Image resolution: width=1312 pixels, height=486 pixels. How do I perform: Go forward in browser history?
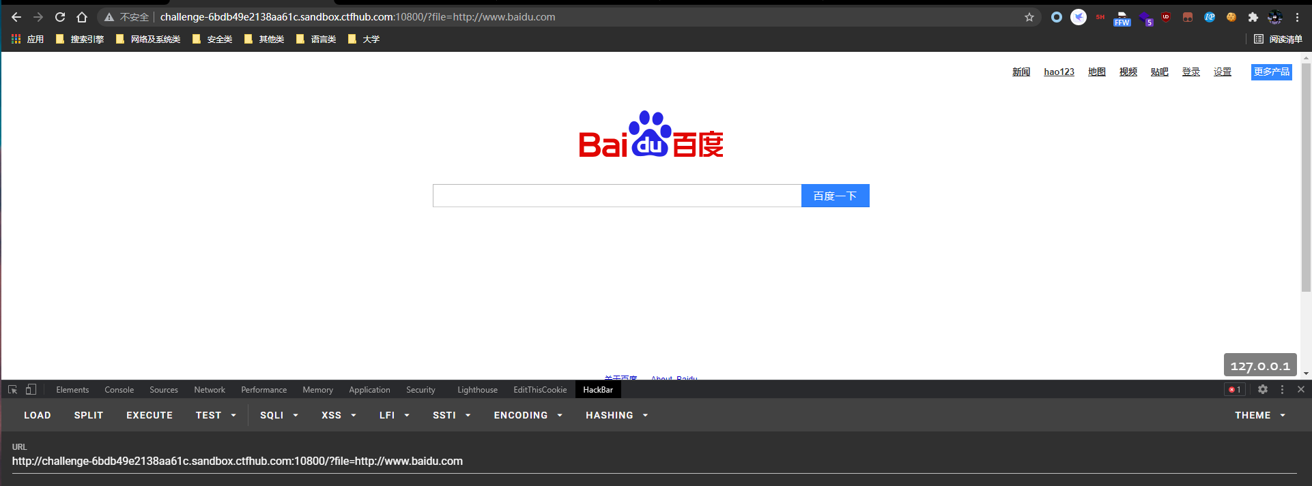pos(38,17)
